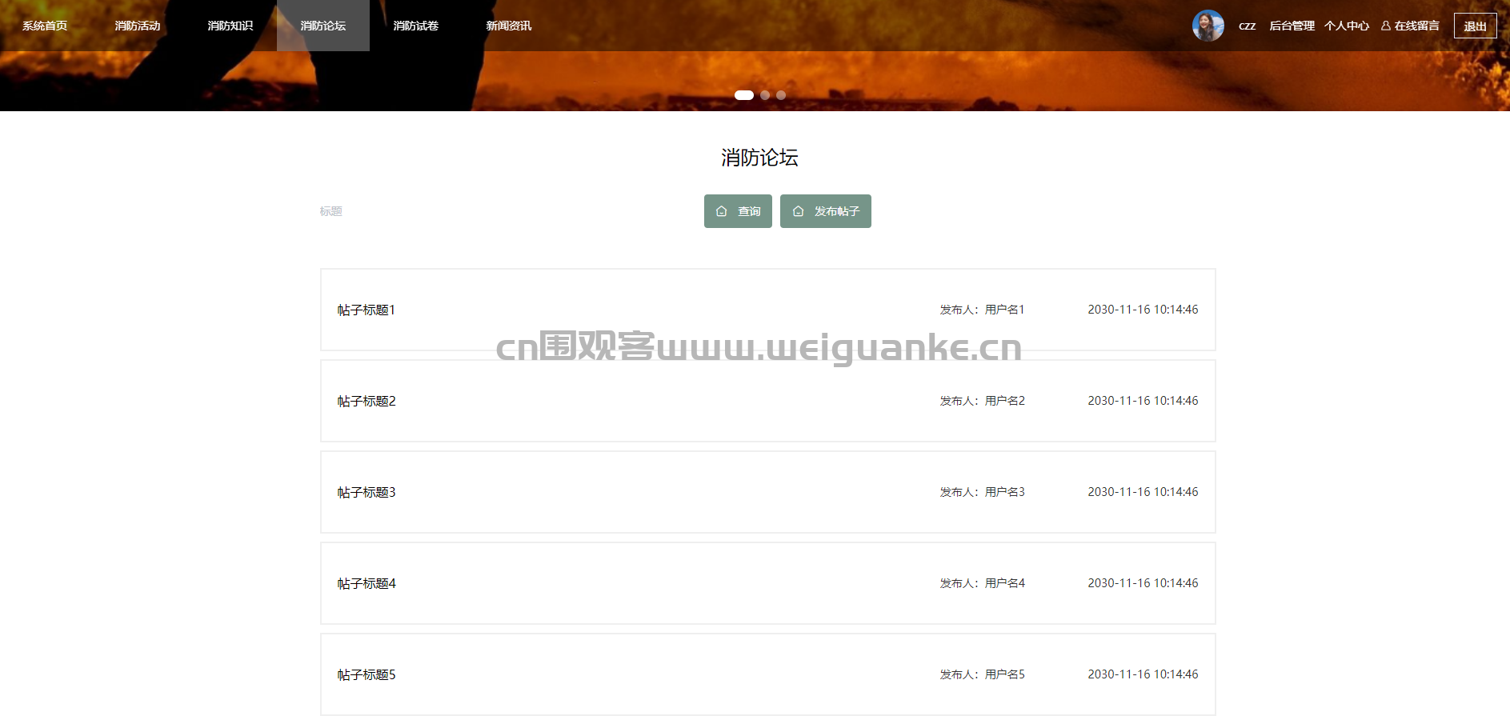1510x720 pixels.
Task: Select the first carousel indicator dot
Action: pos(744,95)
